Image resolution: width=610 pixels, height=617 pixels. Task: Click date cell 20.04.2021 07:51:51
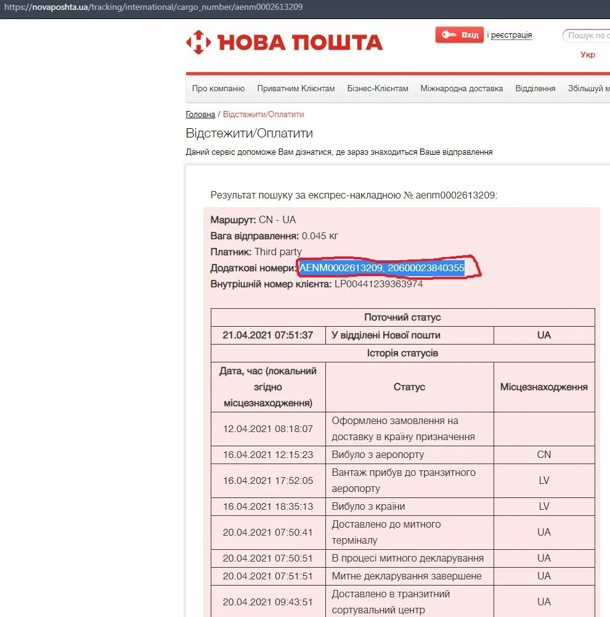pos(268,576)
